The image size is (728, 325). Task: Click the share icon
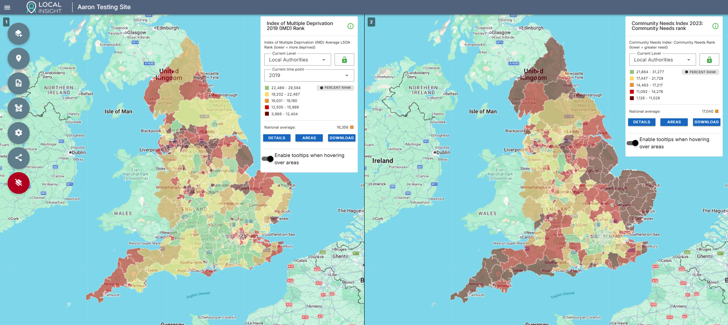pos(19,158)
